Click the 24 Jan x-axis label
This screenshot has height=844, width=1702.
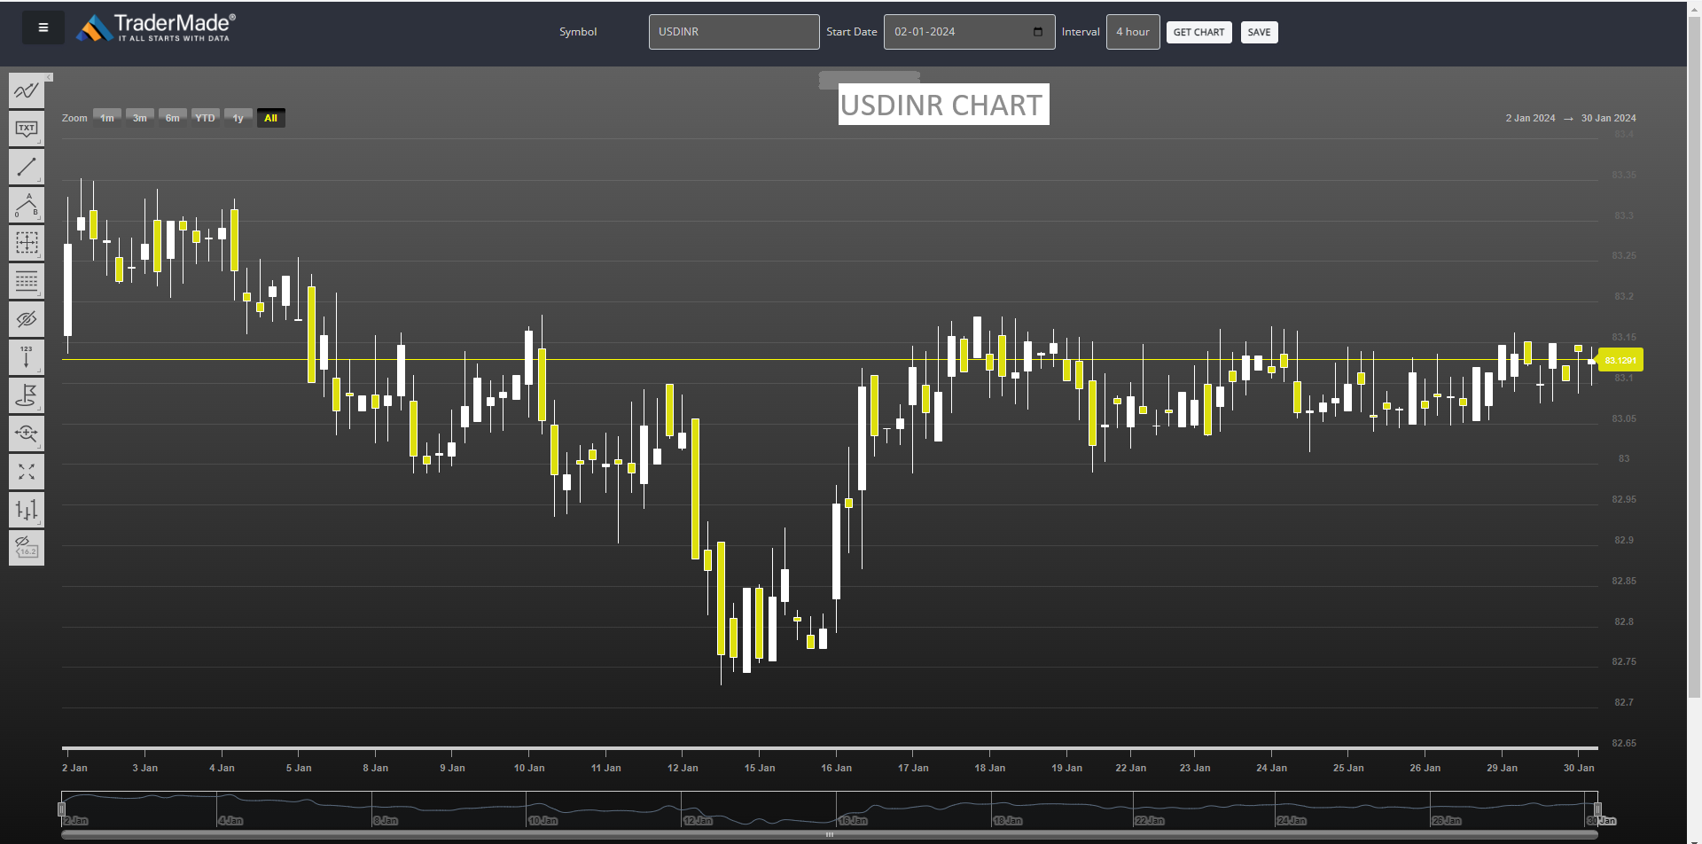pyautogui.click(x=1271, y=768)
